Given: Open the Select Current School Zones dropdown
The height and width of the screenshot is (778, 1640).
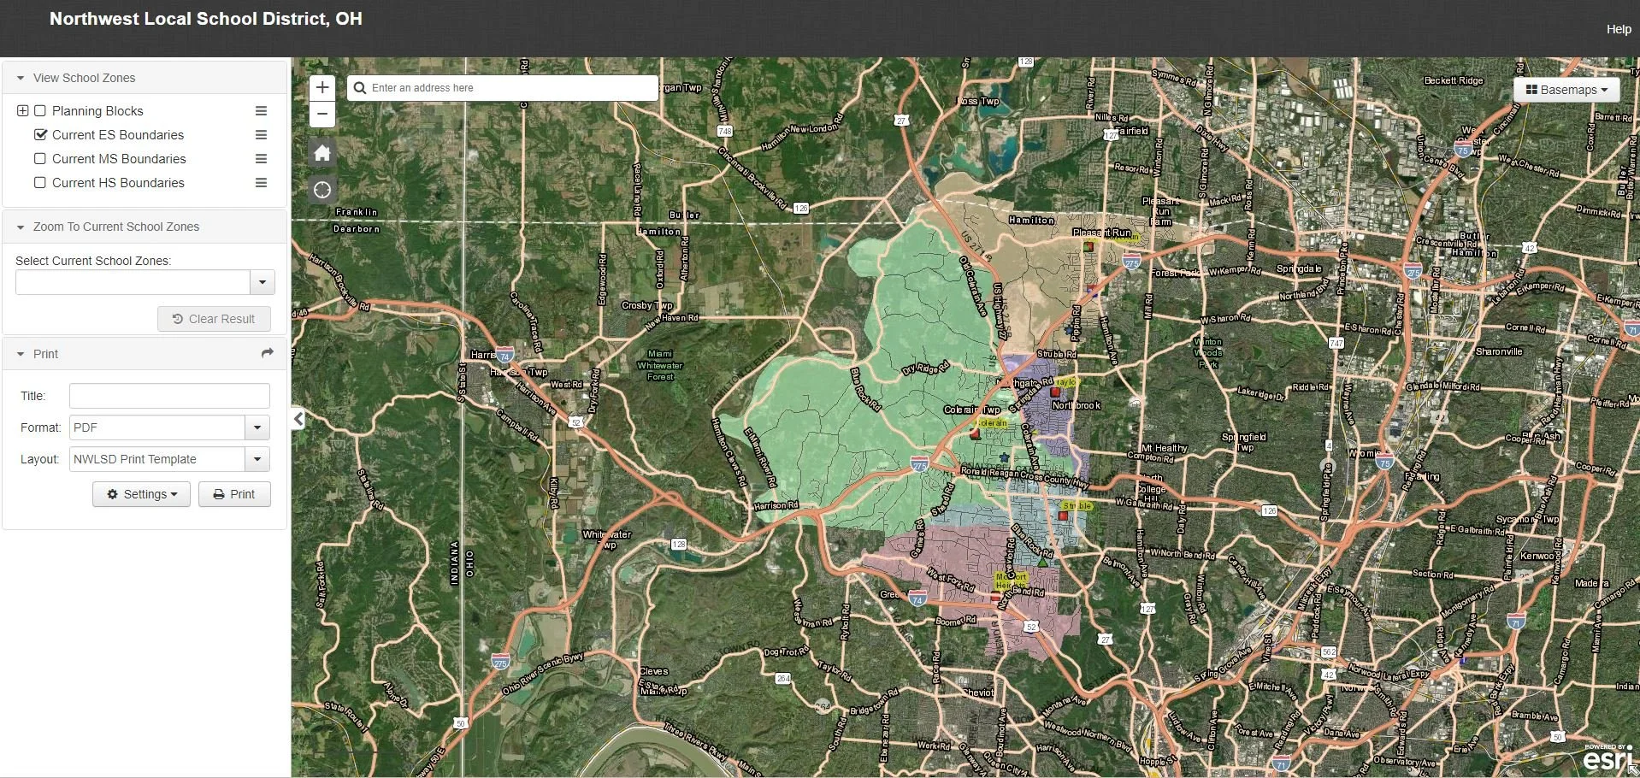Looking at the screenshot, I should 263,282.
